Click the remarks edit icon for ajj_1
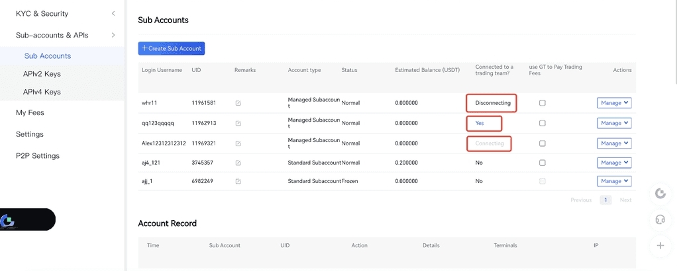Viewport: 677px width, 271px height. (x=238, y=181)
